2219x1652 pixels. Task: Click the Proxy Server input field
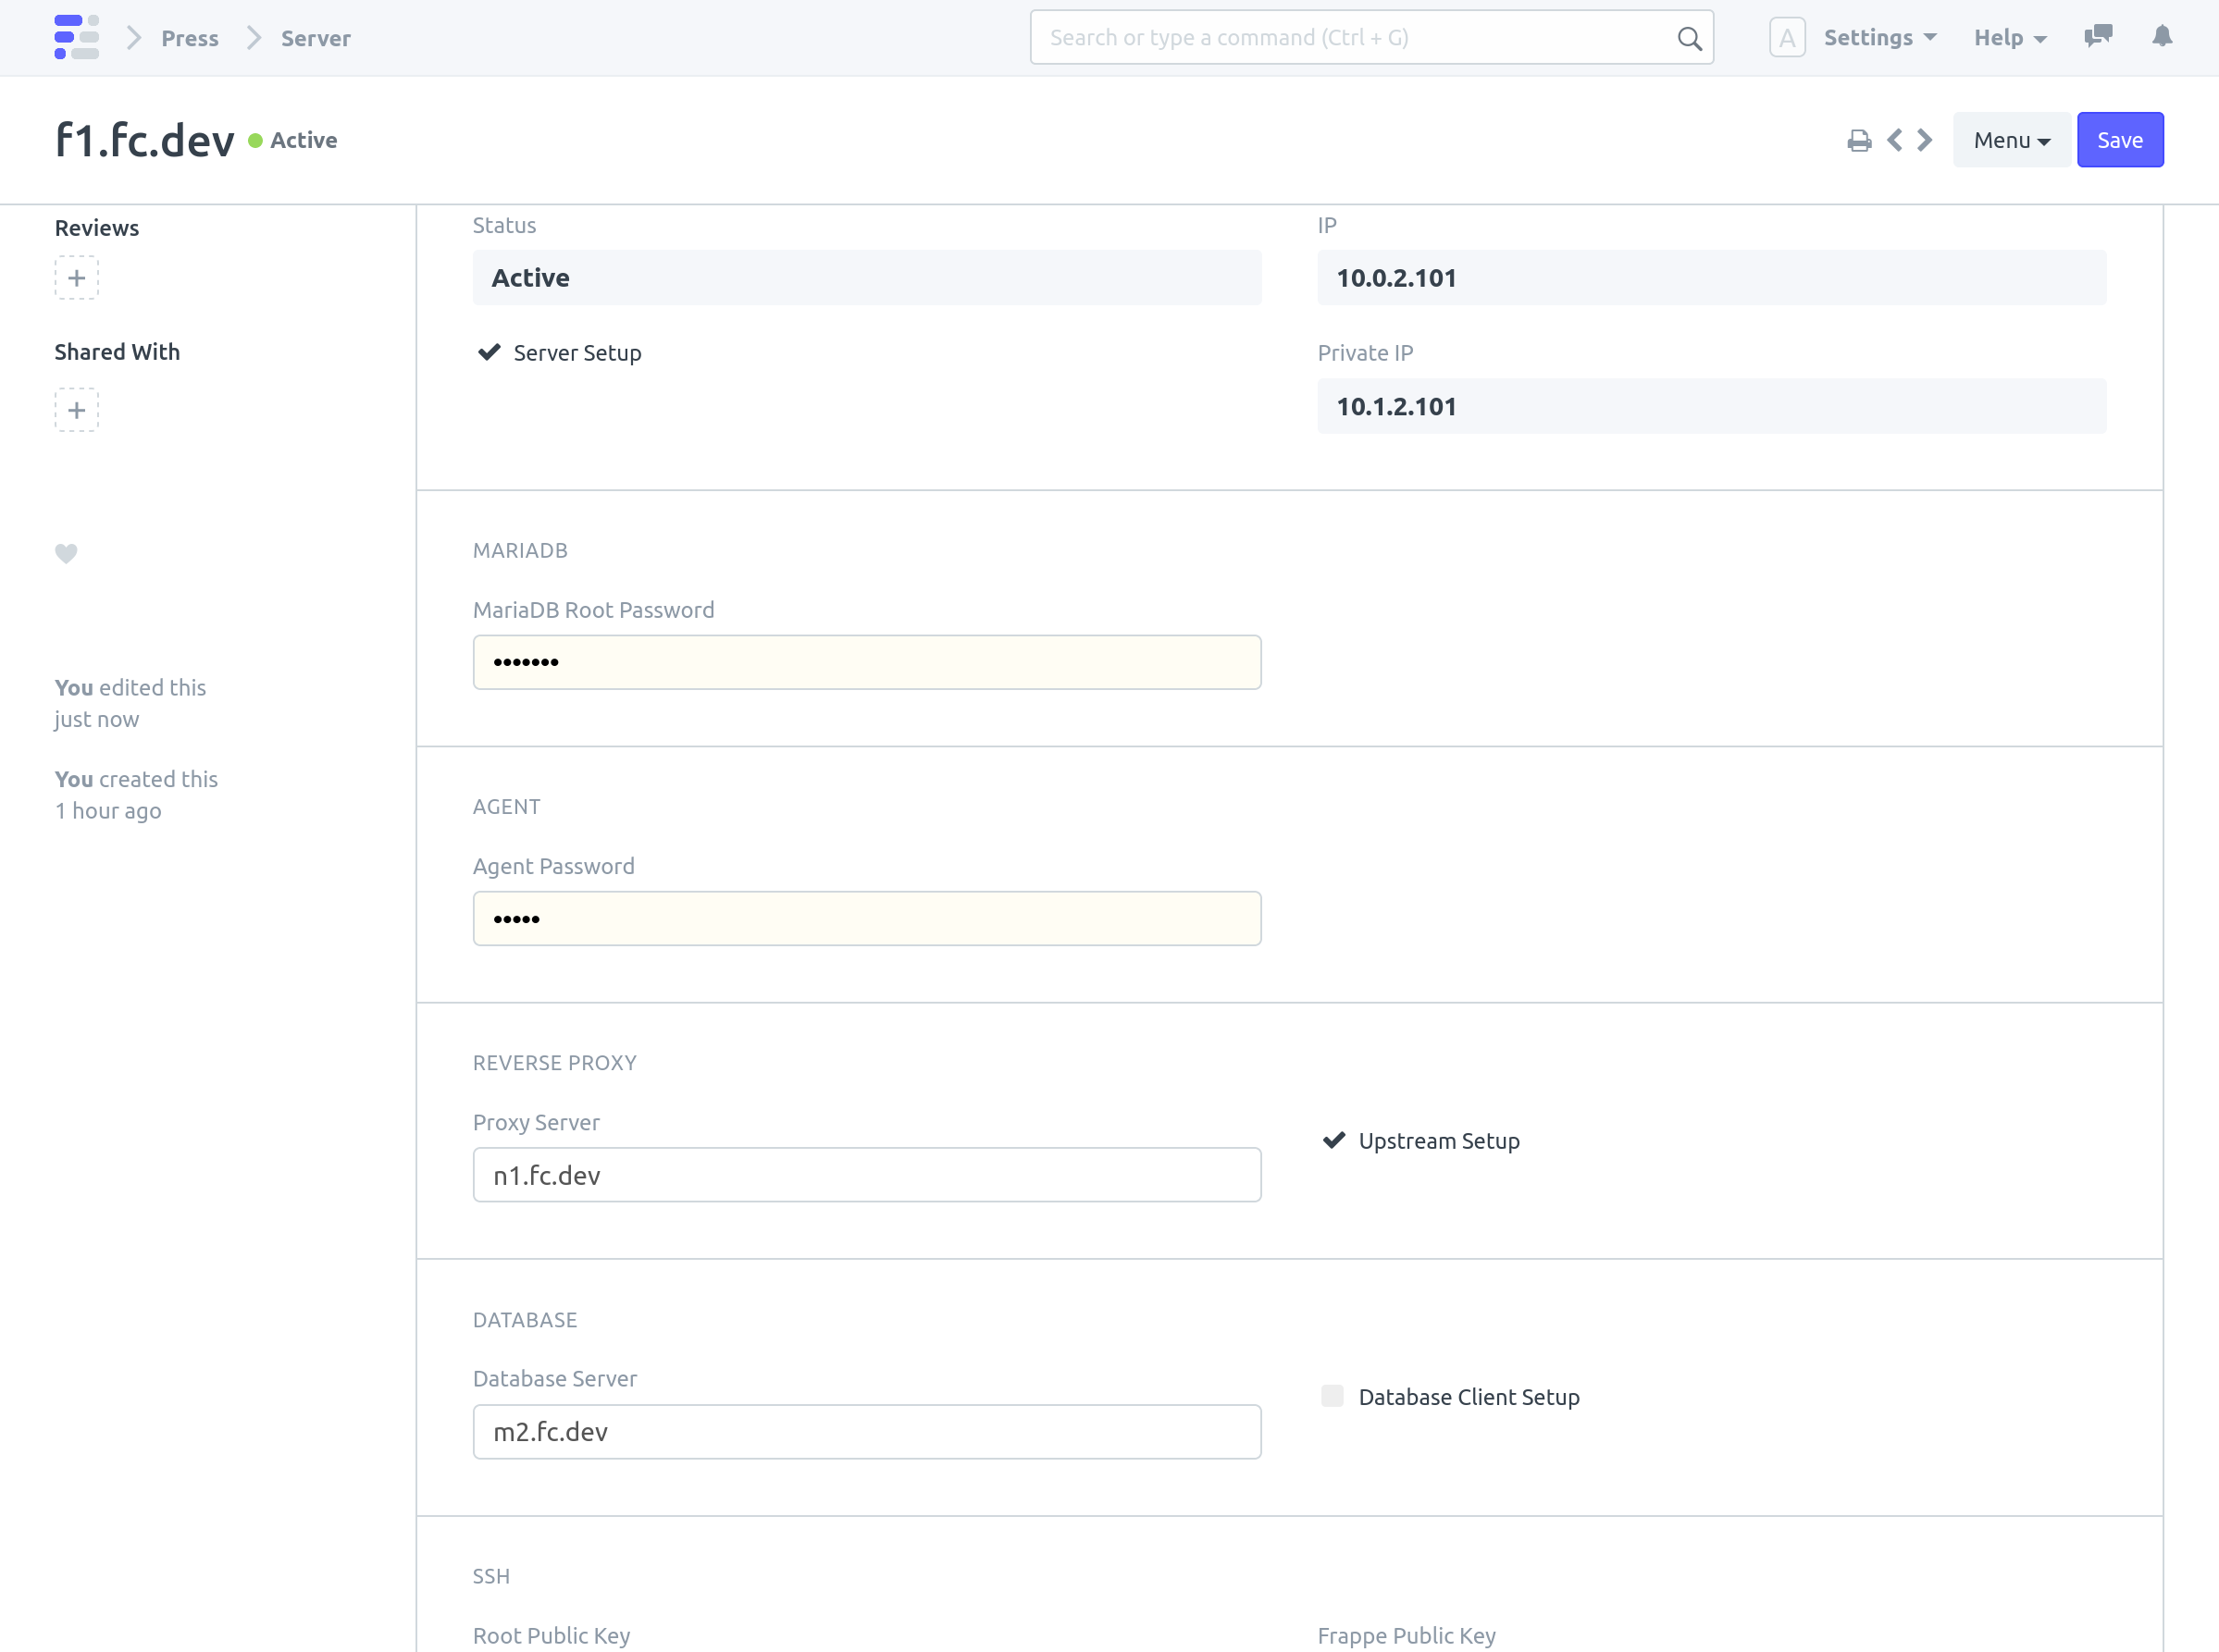[866, 1175]
